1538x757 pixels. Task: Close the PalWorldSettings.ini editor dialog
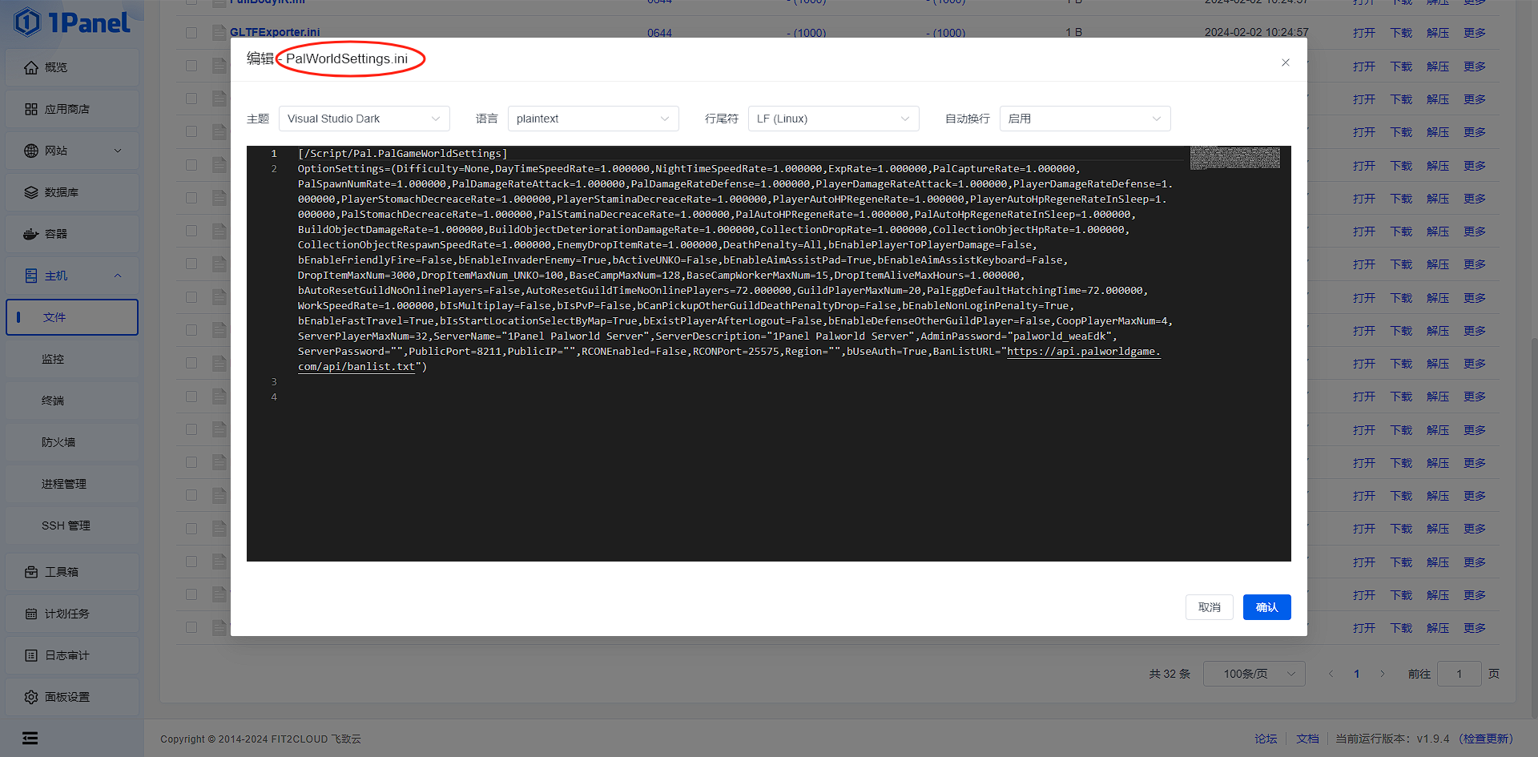pyautogui.click(x=1286, y=62)
